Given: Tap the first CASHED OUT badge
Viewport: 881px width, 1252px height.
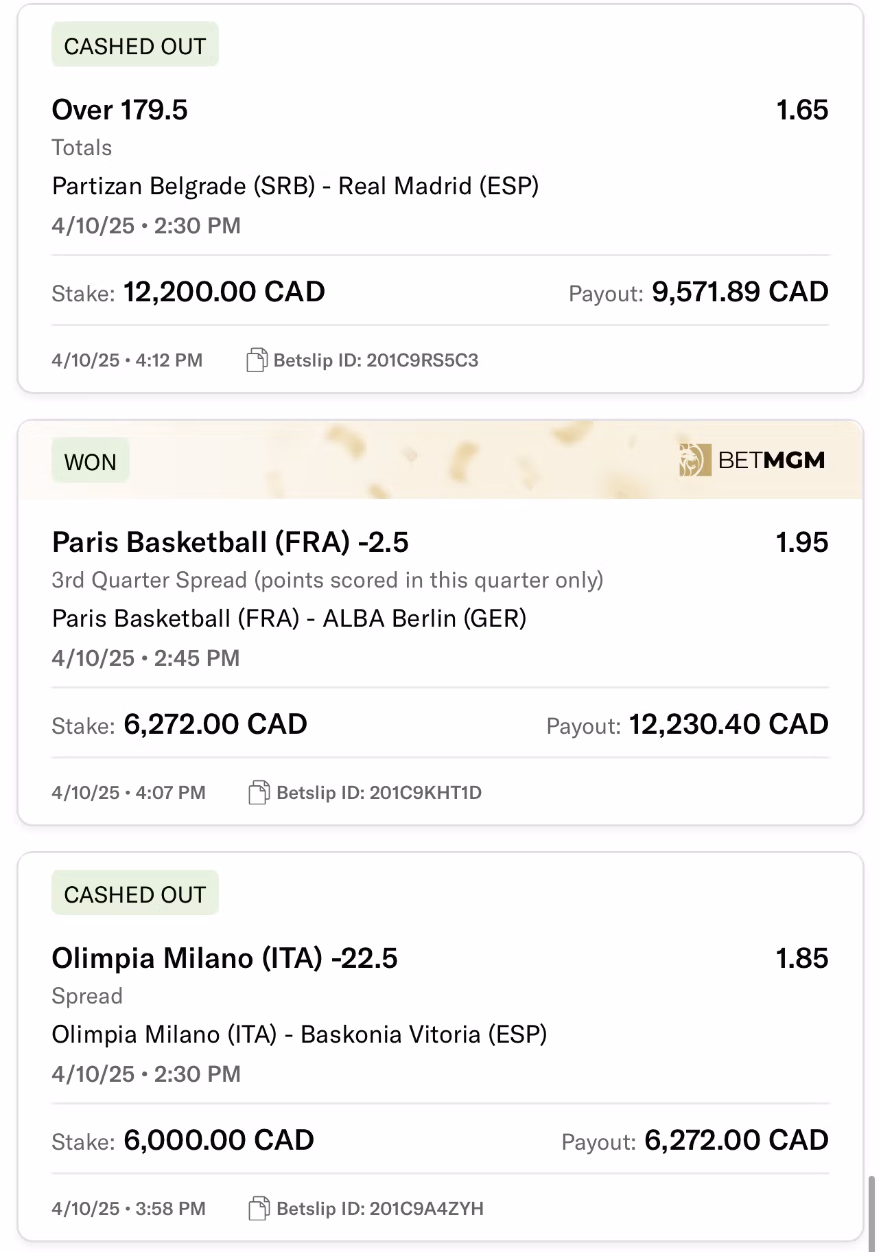Looking at the screenshot, I should 135,45.
